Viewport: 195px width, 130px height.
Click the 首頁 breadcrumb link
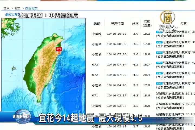[6, 8]
